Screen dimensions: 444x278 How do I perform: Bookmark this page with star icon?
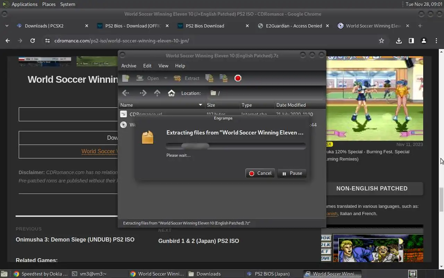(x=382, y=41)
